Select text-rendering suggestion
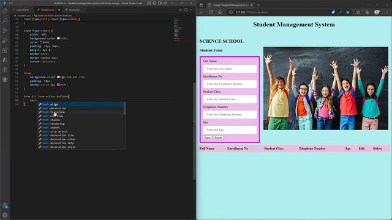The image size is (392, 220). pyautogui.click(x=81, y=123)
